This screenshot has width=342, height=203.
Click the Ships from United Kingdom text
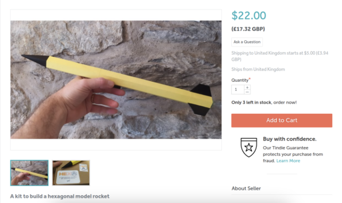(258, 69)
